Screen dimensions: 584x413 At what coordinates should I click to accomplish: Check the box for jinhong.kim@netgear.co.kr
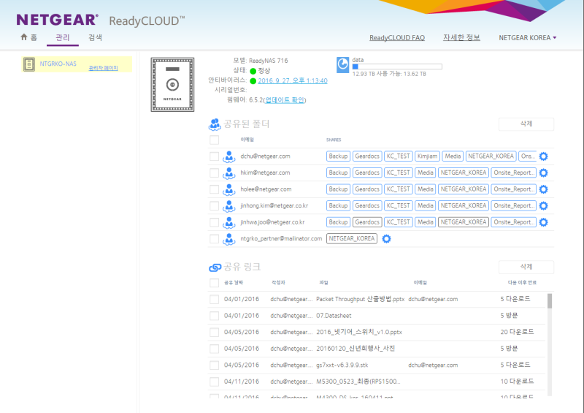tap(214, 205)
